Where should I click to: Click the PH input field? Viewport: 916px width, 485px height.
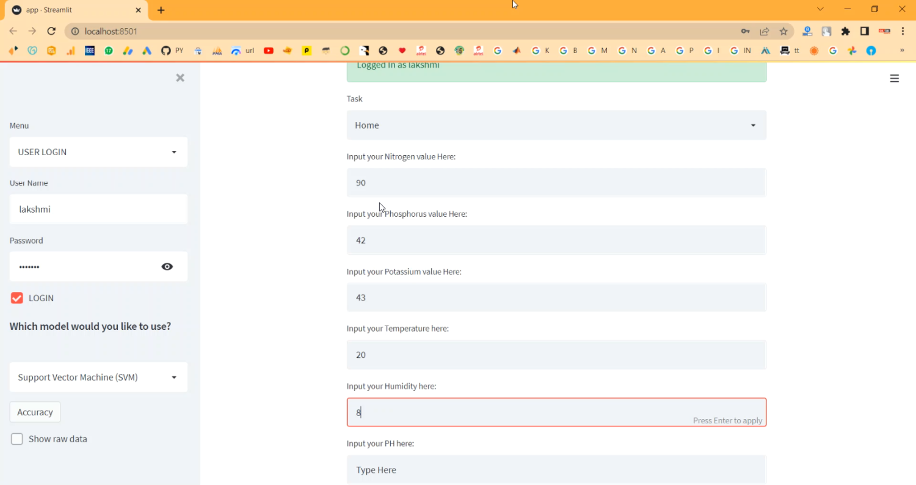pos(556,470)
